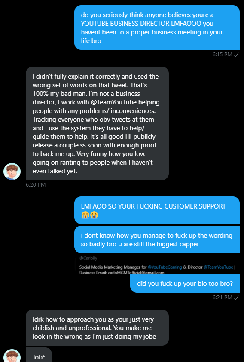The image size is (244, 362).
Task: Select the "YOUTUBE BUSINESS DIRECTOR" blue message bubble
Action: [x=157, y=28]
